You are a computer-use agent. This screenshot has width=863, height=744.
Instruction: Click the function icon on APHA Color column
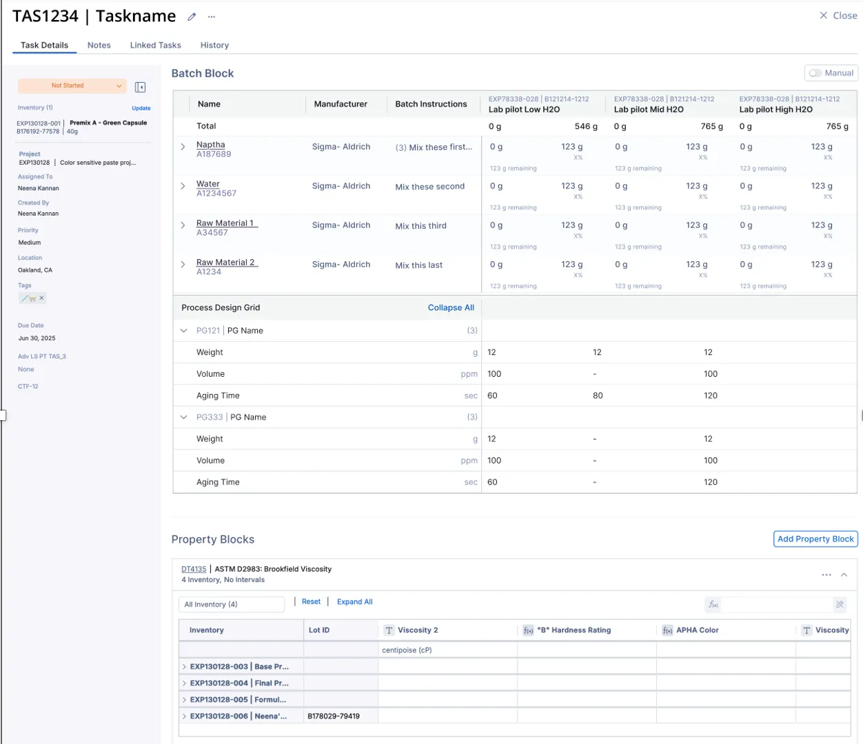click(667, 630)
